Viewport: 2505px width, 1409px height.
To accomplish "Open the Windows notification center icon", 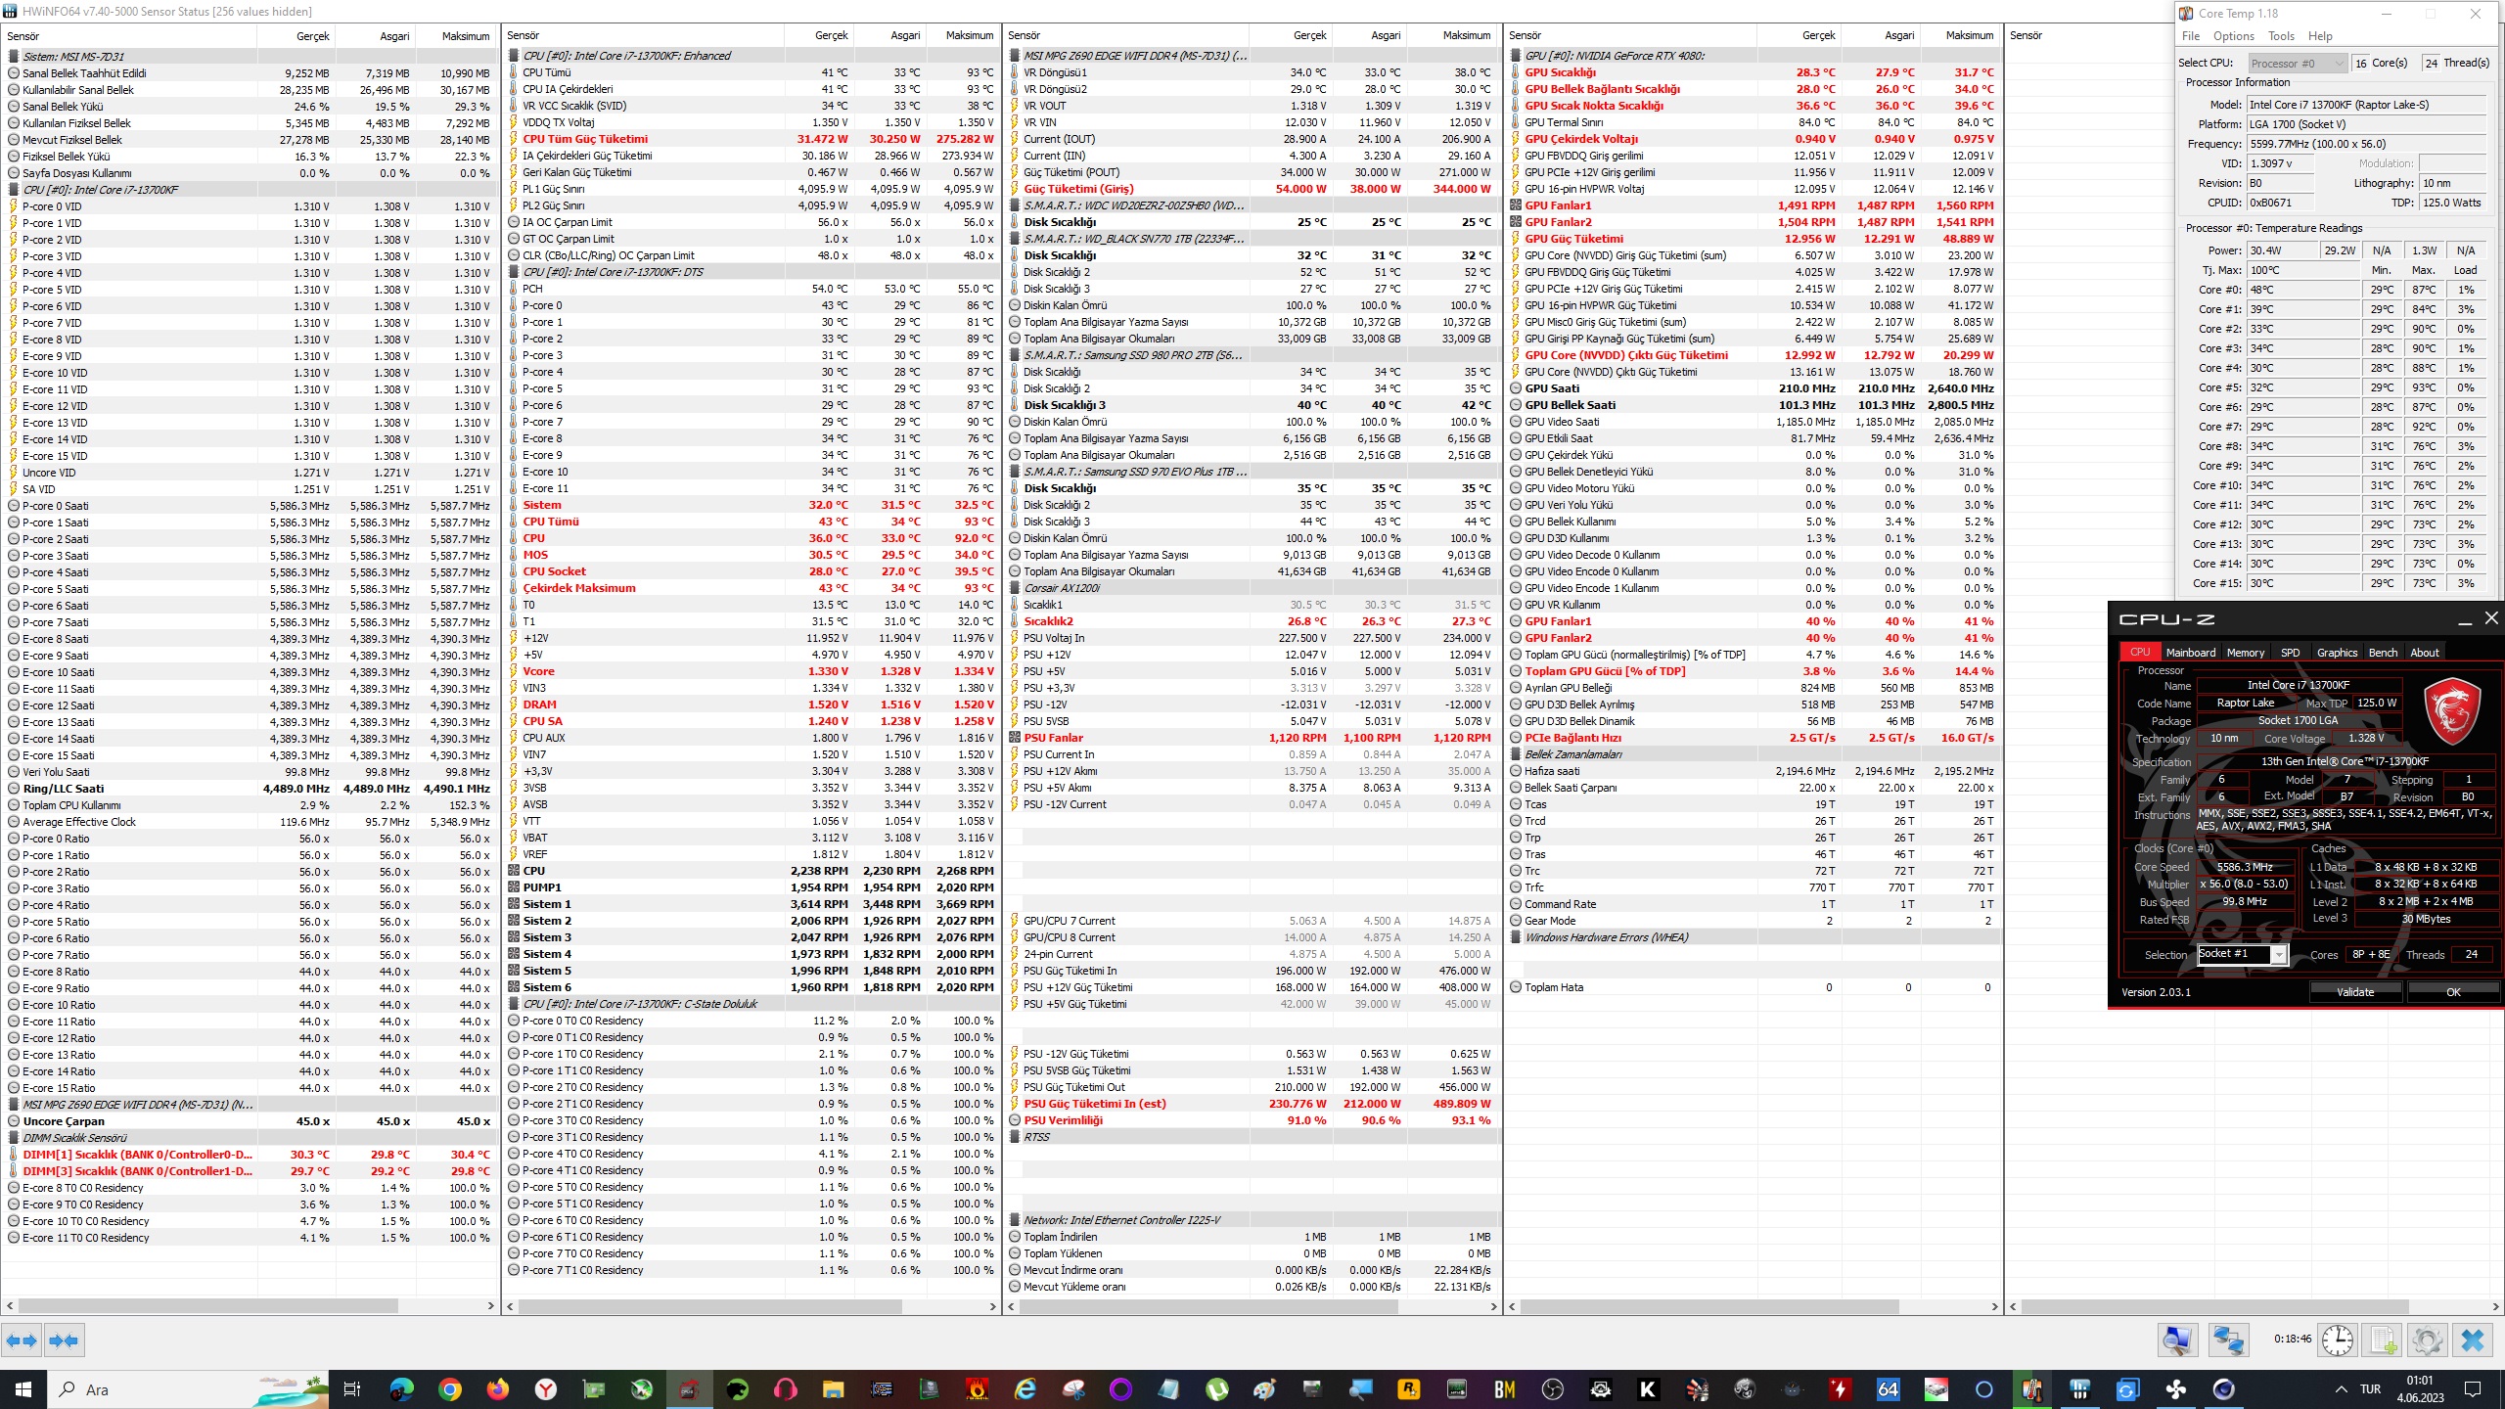I will click(2473, 1389).
